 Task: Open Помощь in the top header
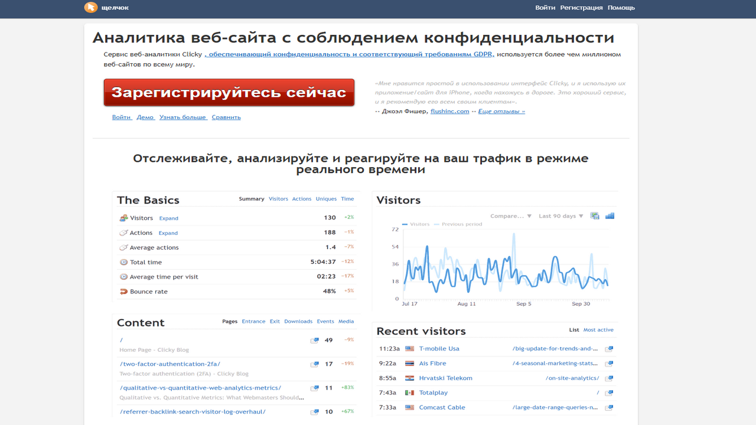[621, 8]
